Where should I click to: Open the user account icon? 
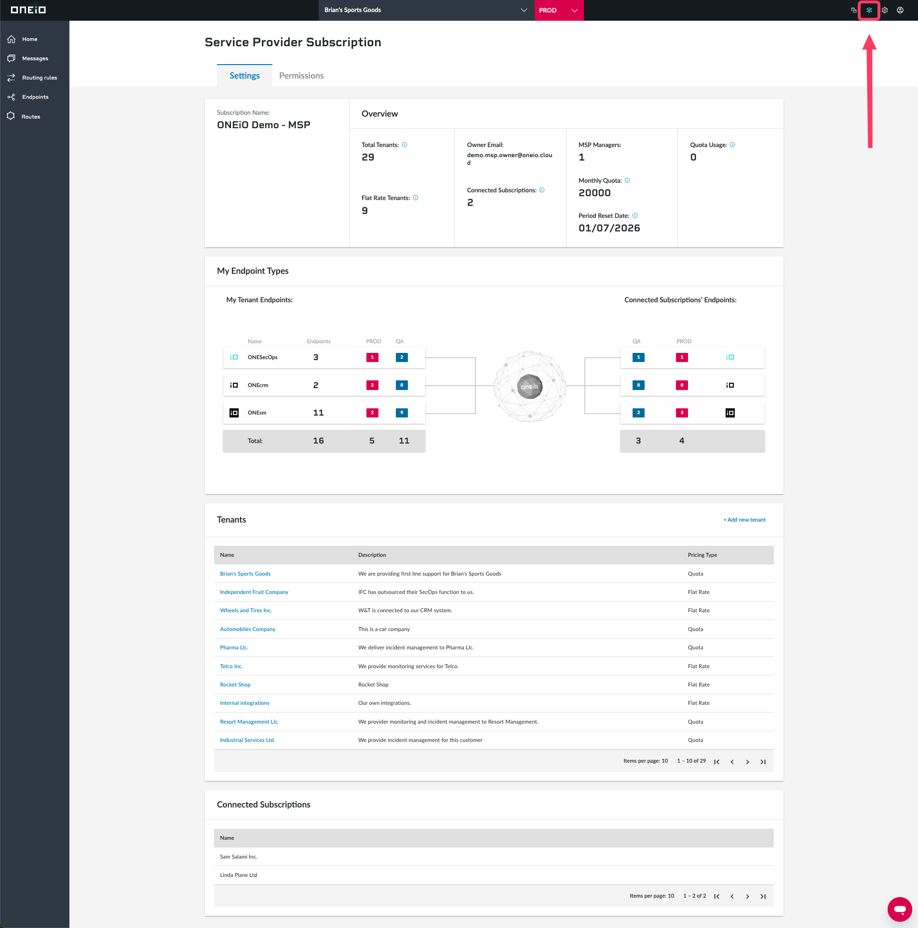click(900, 10)
